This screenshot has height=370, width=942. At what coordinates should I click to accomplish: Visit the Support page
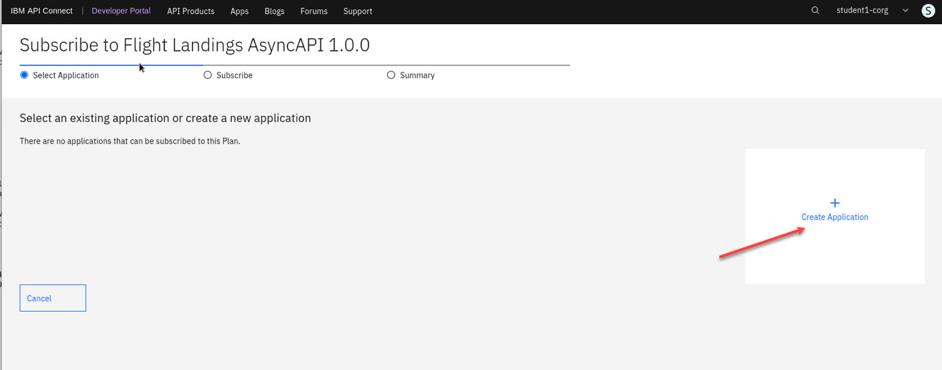tap(358, 11)
